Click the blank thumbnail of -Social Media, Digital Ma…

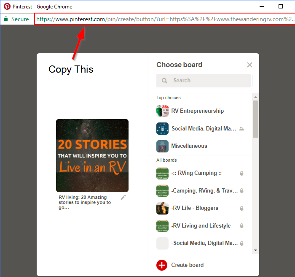point(162,244)
